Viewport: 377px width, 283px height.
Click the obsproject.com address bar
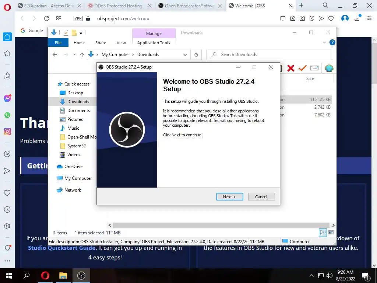coord(124,18)
